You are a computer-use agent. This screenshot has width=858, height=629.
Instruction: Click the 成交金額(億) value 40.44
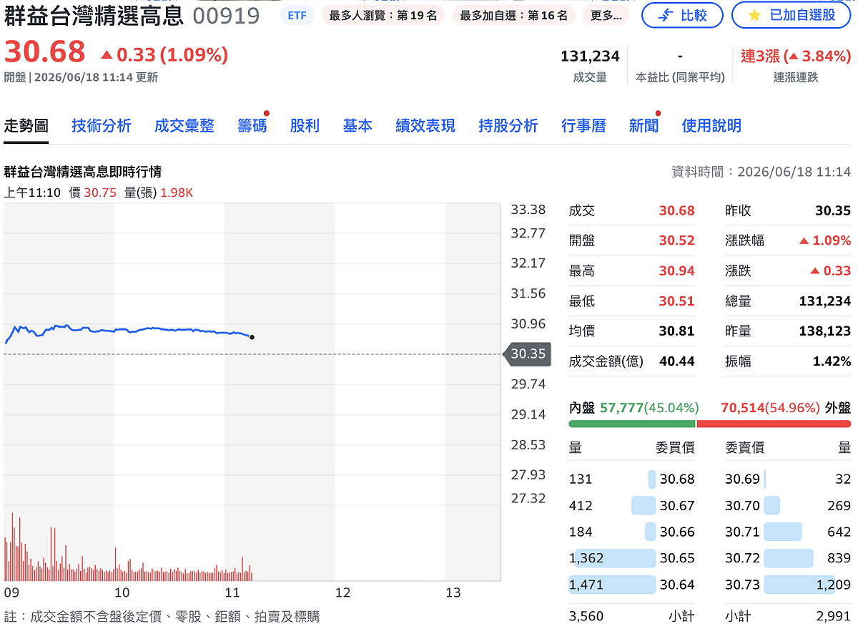pyautogui.click(x=677, y=361)
